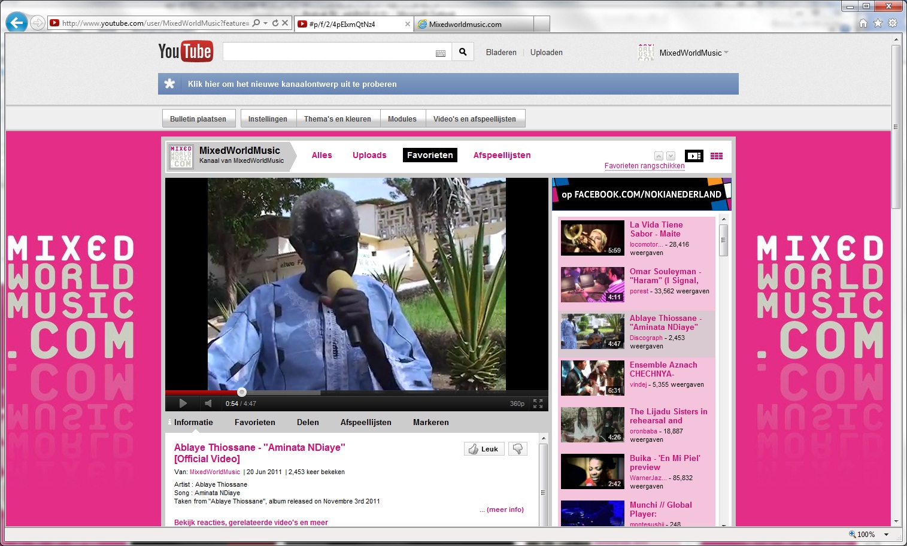Image resolution: width=907 pixels, height=546 pixels.
Task: Open Buika 'En Mi Piel' preview title
Action: click(665, 463)
